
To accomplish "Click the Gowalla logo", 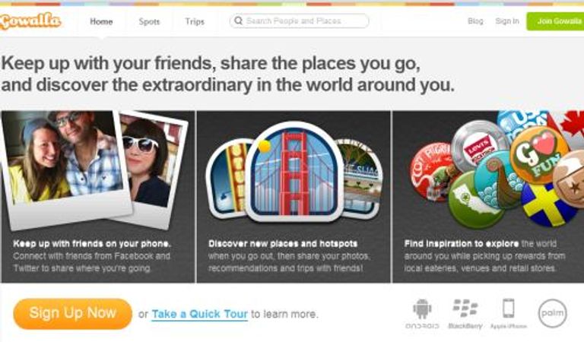I will pyautogui.click(x=30, y=21).
